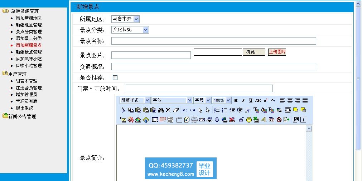Click 退出系统 to log out

[x=24, y=108]
